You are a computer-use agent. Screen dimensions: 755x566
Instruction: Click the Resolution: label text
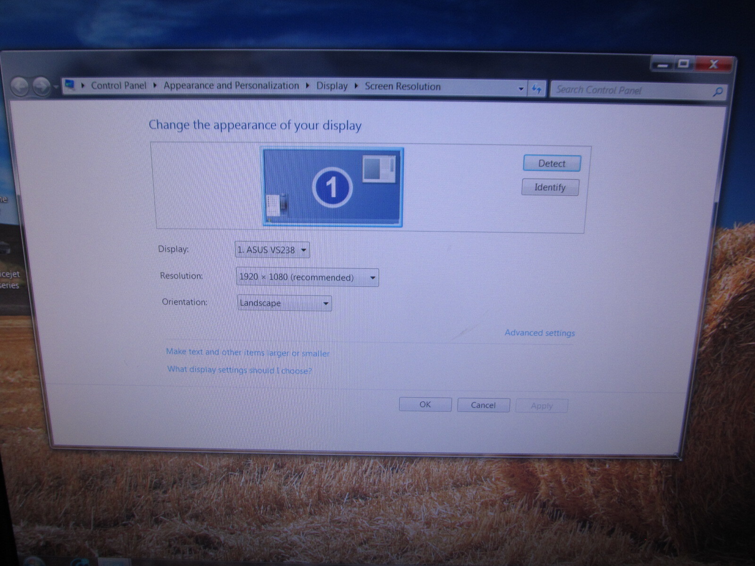[181, 276]
